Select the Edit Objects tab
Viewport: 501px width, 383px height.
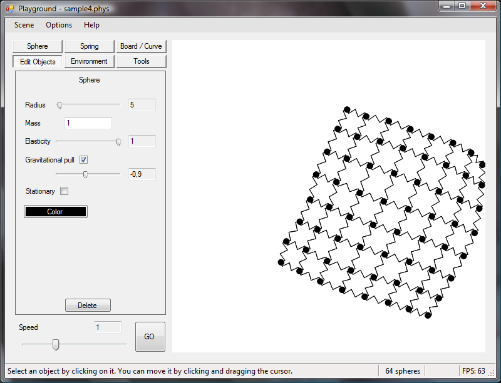(x=38, y=62)
